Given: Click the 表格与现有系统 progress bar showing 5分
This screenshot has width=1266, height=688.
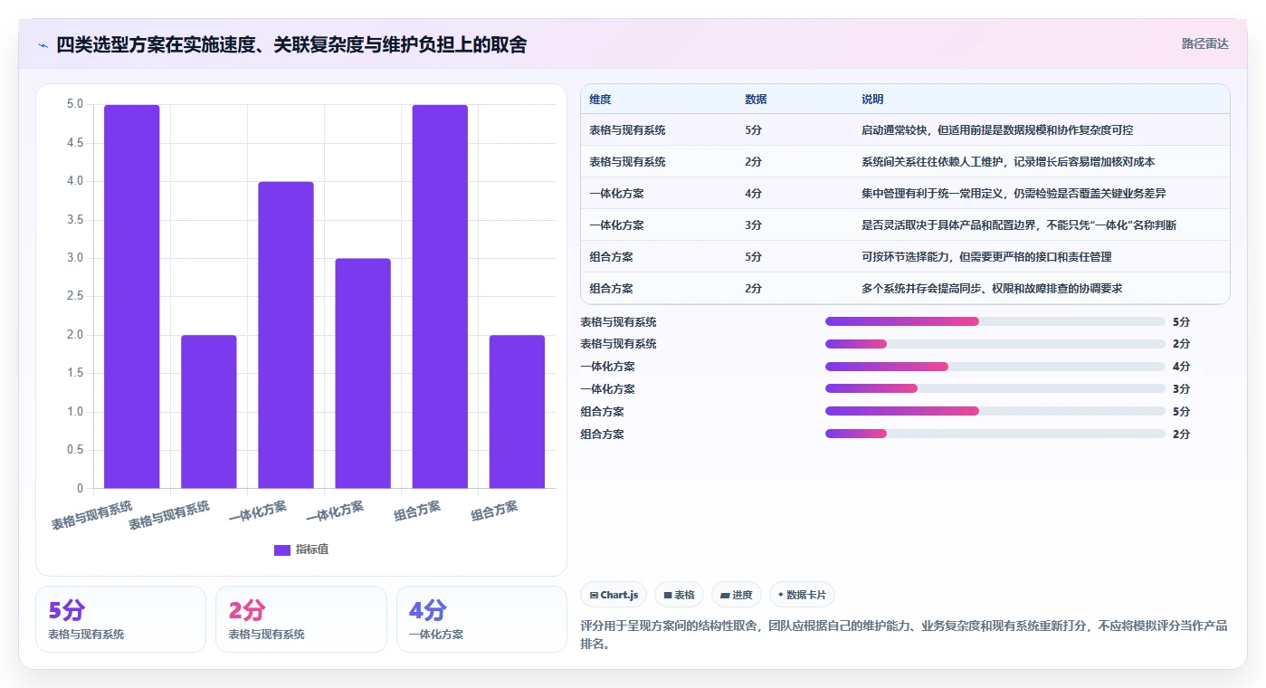Looking at the screenshot, I should pos(995,321).
